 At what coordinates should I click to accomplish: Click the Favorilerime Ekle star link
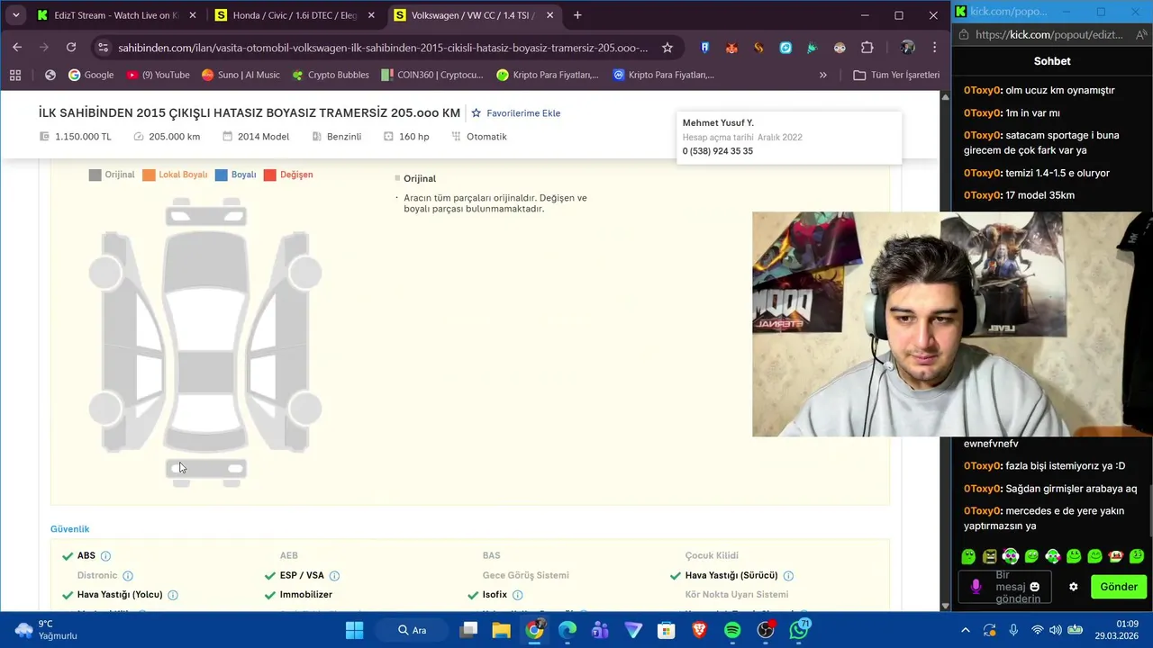(516, 113)
